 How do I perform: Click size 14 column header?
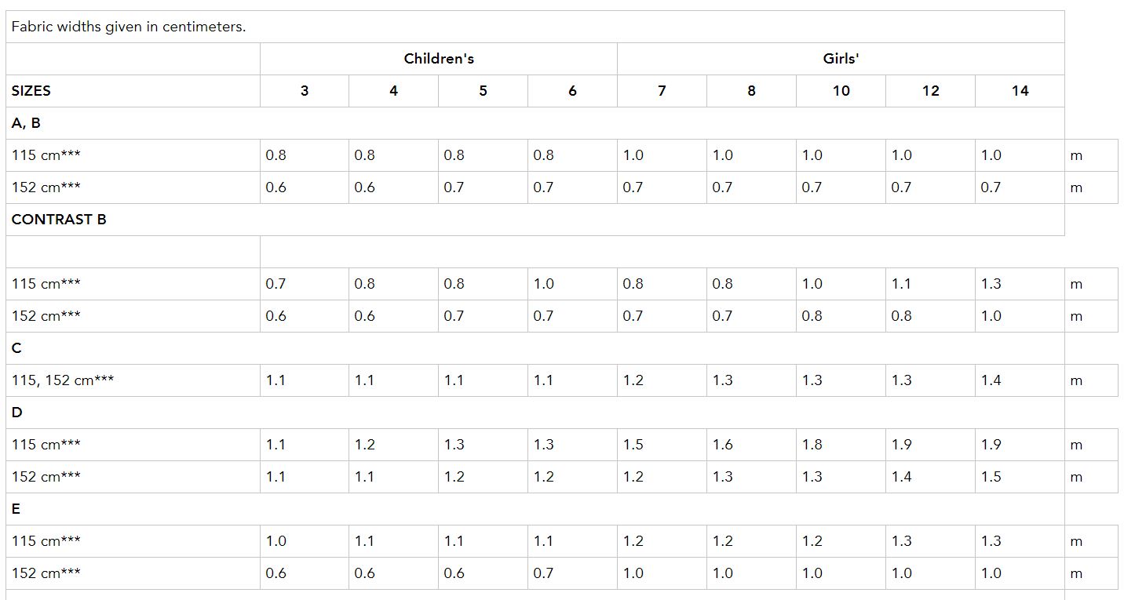[1020, 91]
